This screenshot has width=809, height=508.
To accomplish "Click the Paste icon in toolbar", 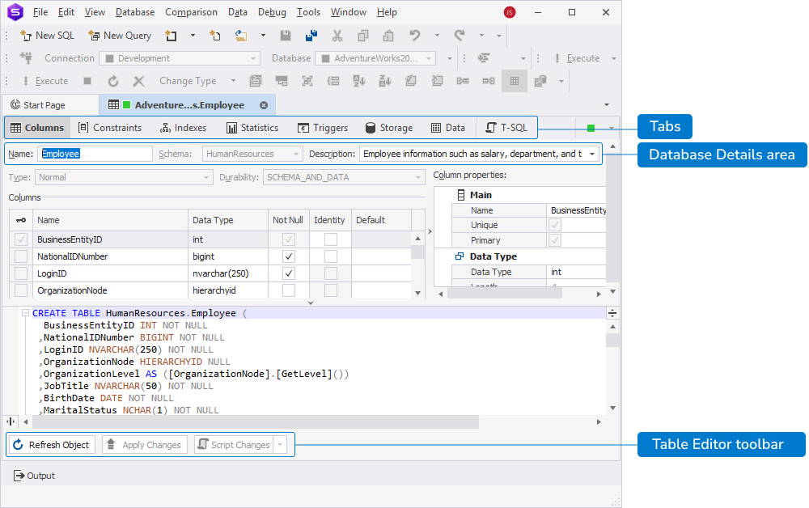I will pyautogui.click(x=388, y=36).
